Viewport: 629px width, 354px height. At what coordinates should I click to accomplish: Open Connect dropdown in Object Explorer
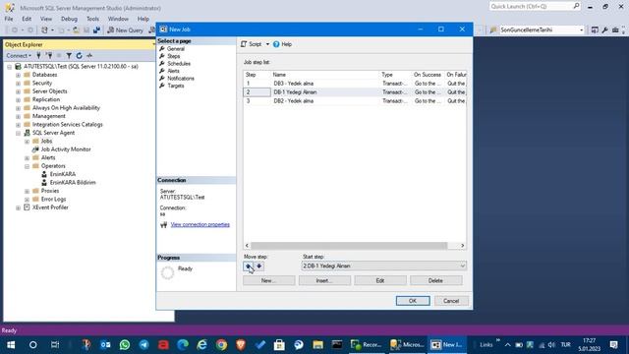tap(19, 55)
